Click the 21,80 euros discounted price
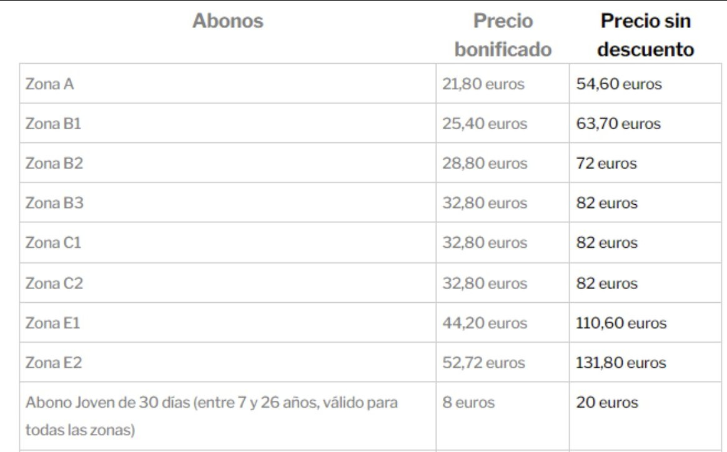The height and width of the screenshot is (452, 727). (483, 84)
